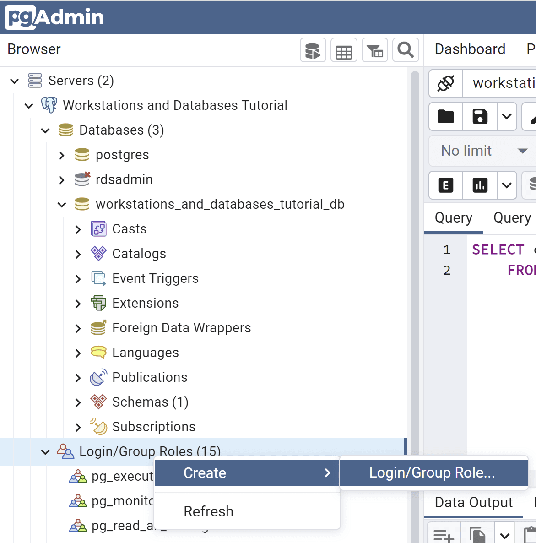Open Search Objects magnifier icon
This screenshot has height=543, width=536.
(406, 50)
